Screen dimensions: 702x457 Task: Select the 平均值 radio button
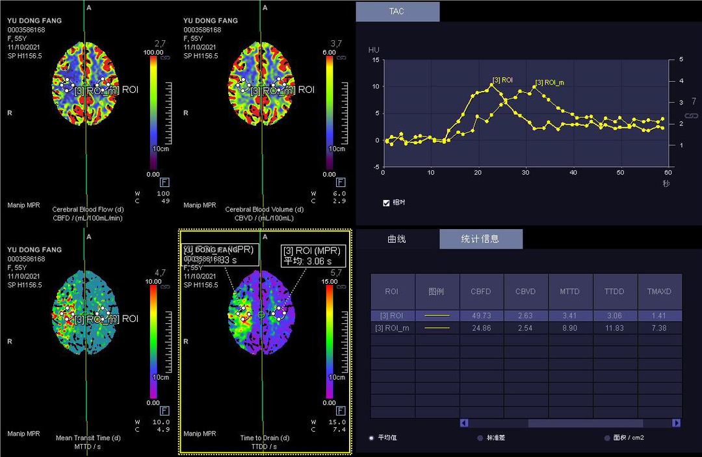coord(371,438)
